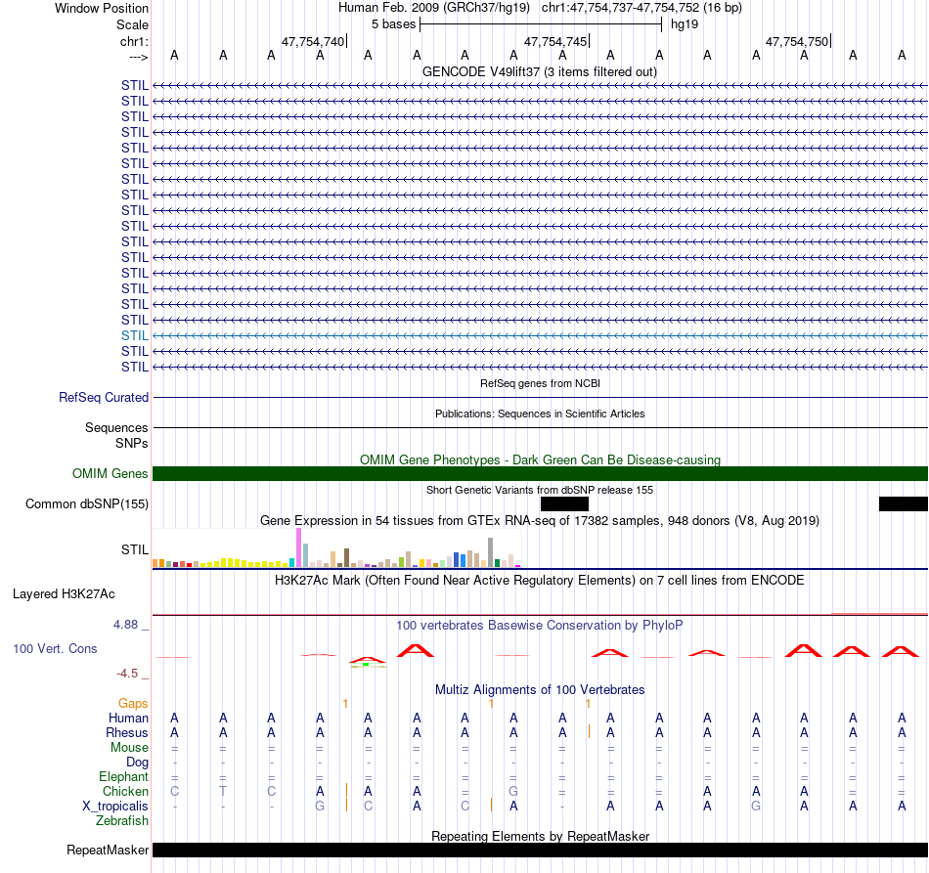The image size is (929, 873).
Task: Click the 47,754,740 position marker
Action: 312,41
